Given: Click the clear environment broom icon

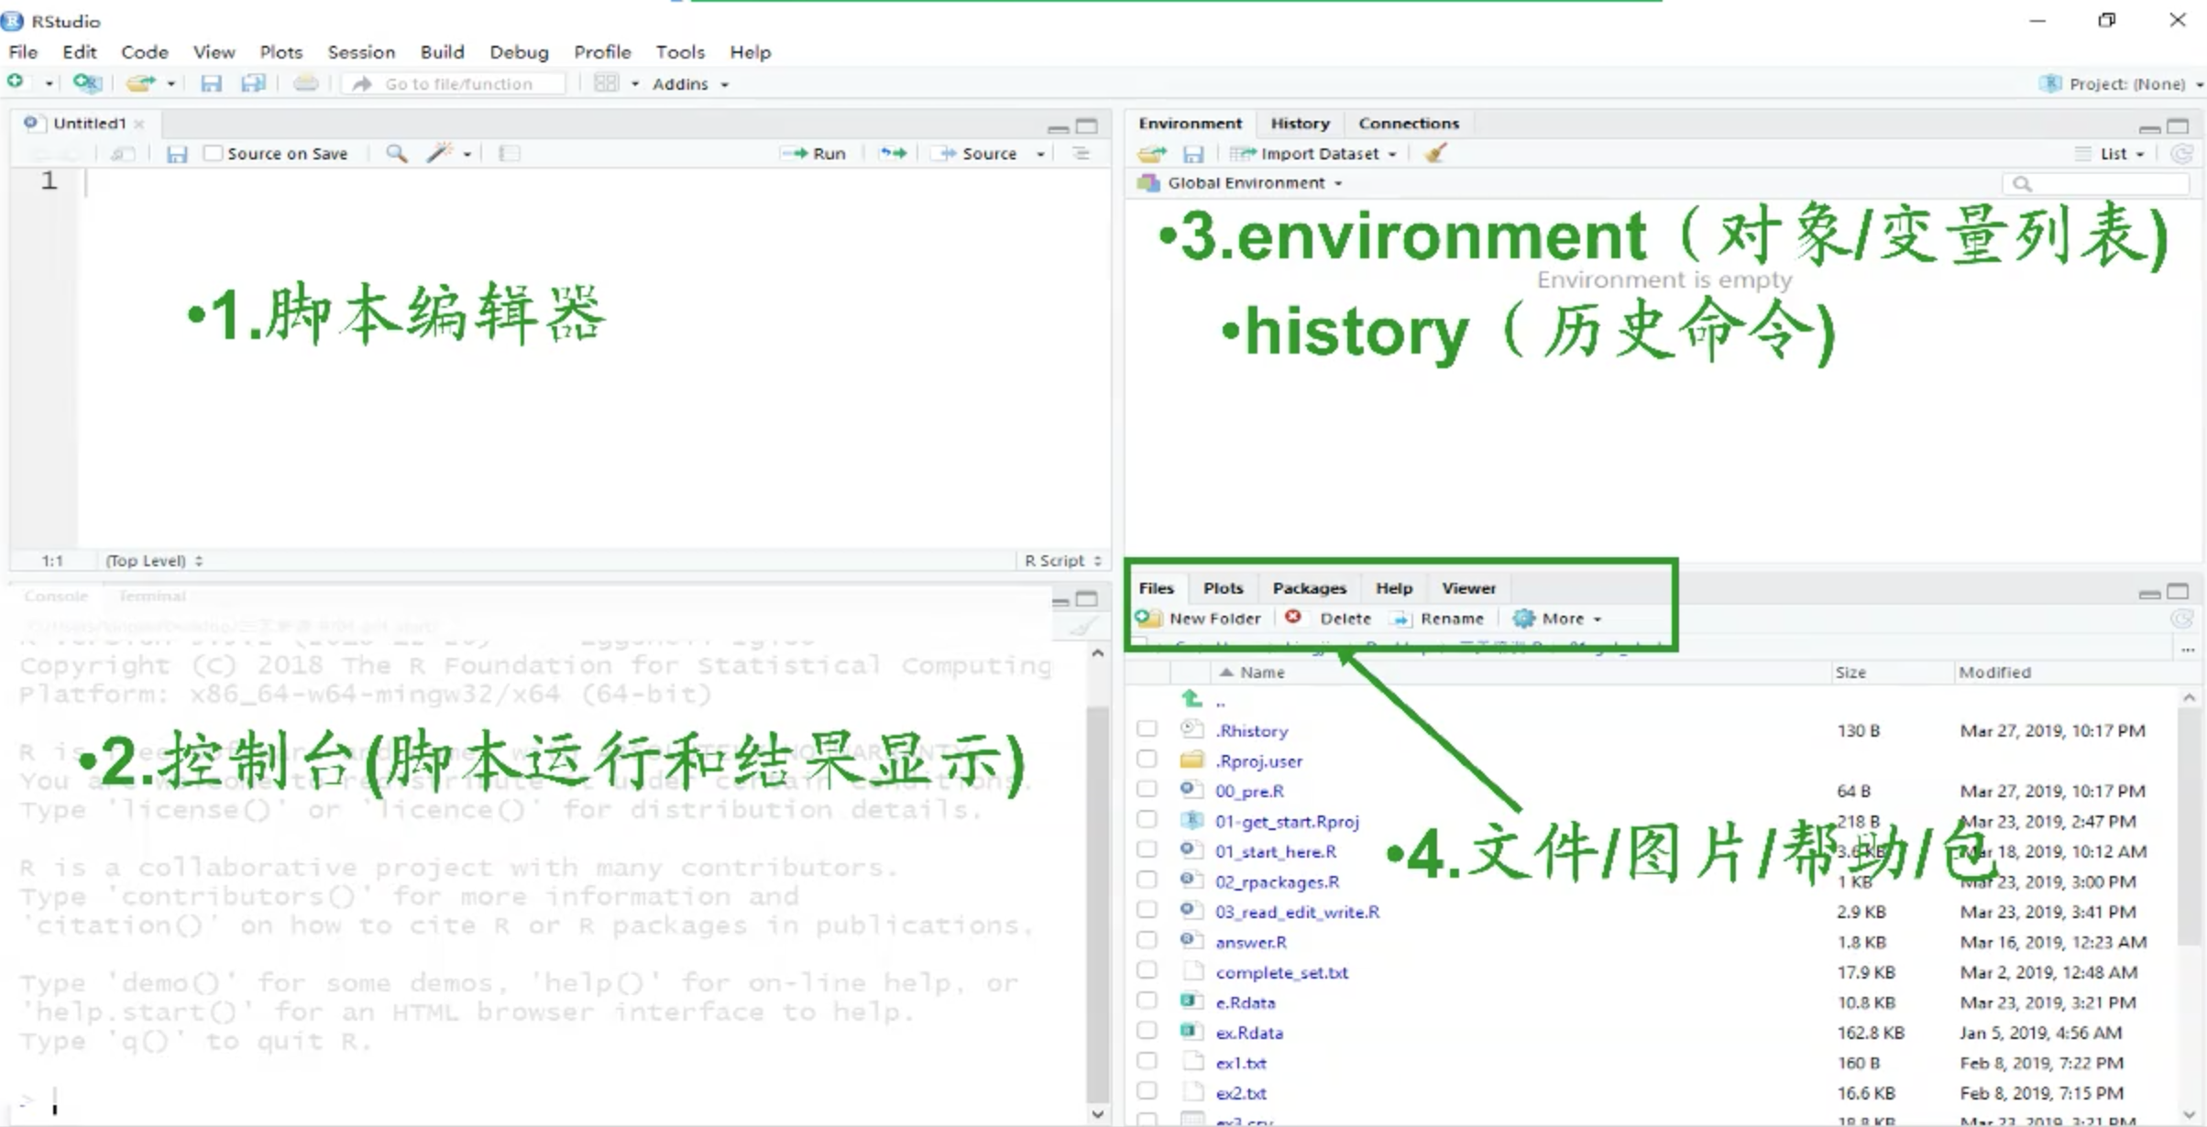Looking at the screenshot, I should coord(1435,153).
